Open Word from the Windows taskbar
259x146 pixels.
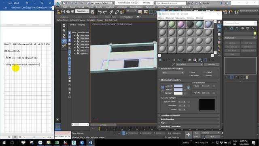[x=90, y=142]
